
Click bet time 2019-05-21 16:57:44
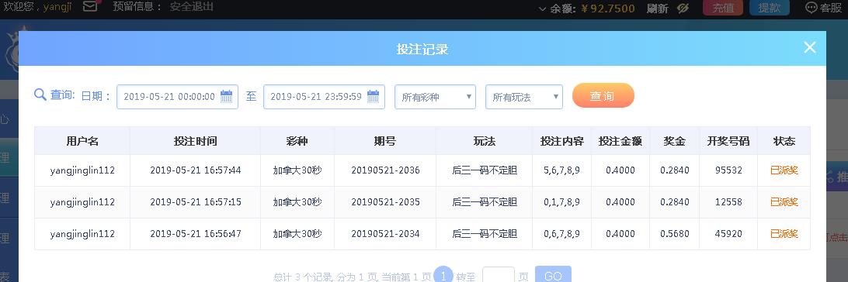pos(195,170)
